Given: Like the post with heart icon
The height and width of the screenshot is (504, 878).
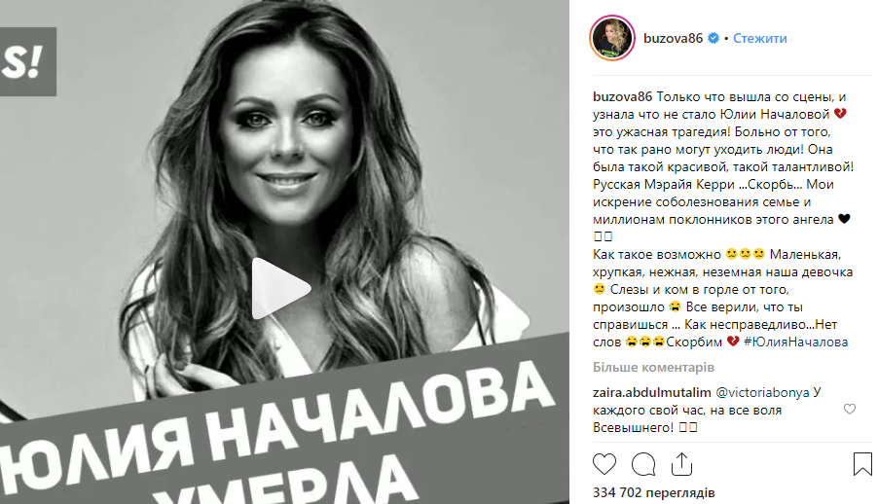Looking at the screenshot, I should coord(604,464).
